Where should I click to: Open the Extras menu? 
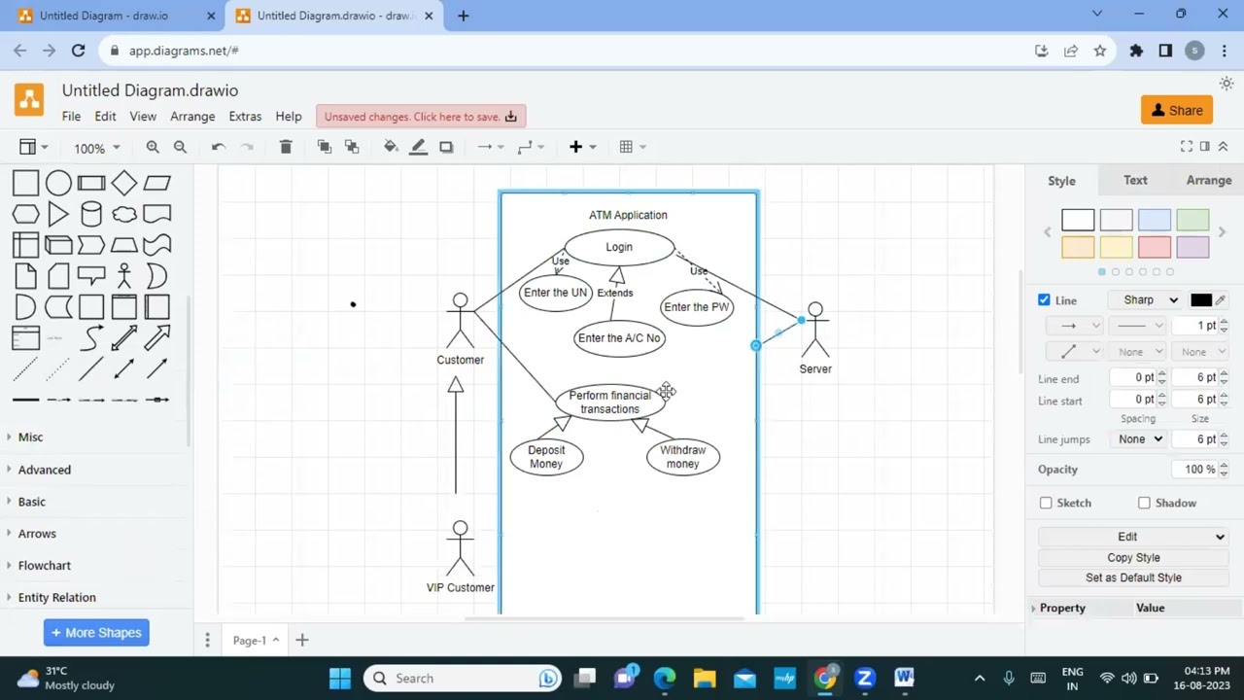245,117
